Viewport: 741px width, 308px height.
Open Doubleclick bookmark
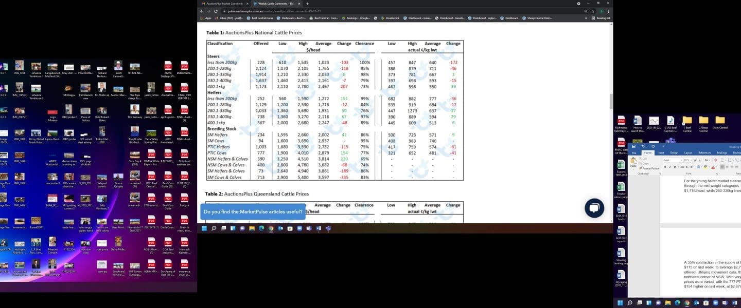(x=390, y=18)
